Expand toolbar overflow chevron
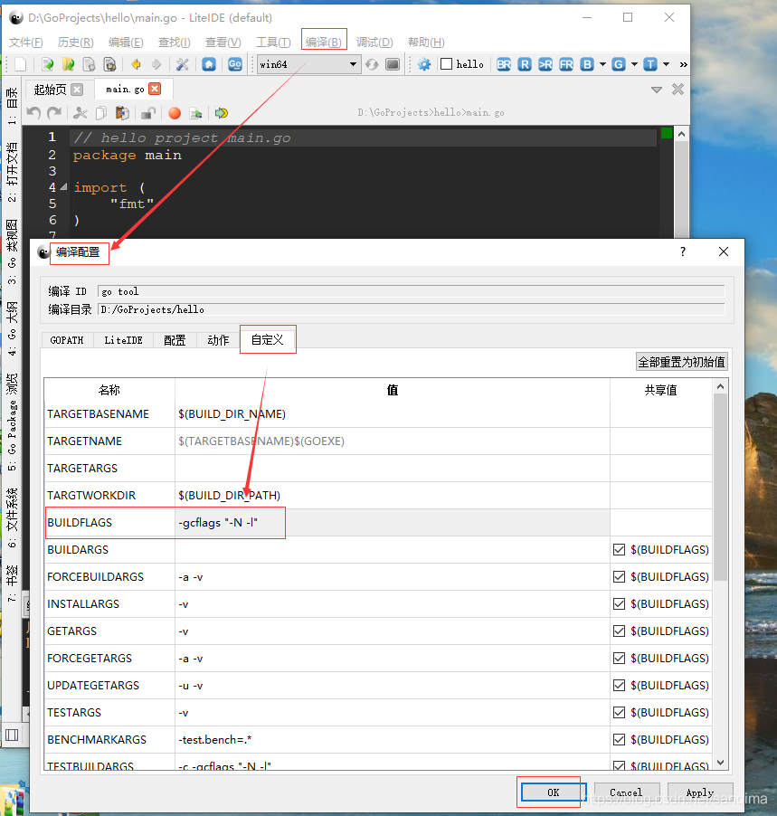The width and height of the screenshot is (777, 816). (683, 64)
